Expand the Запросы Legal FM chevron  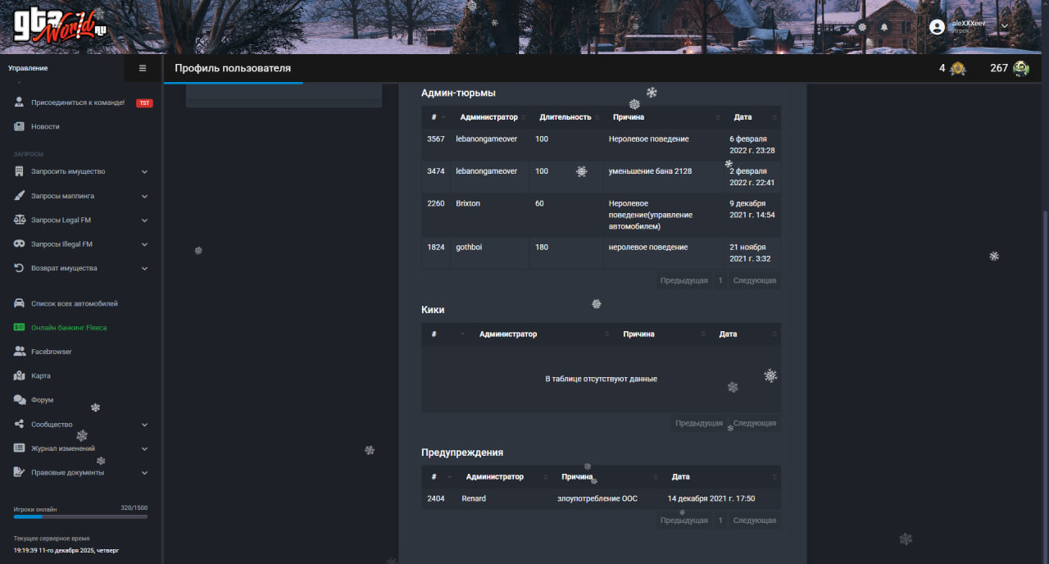[144, 221]
